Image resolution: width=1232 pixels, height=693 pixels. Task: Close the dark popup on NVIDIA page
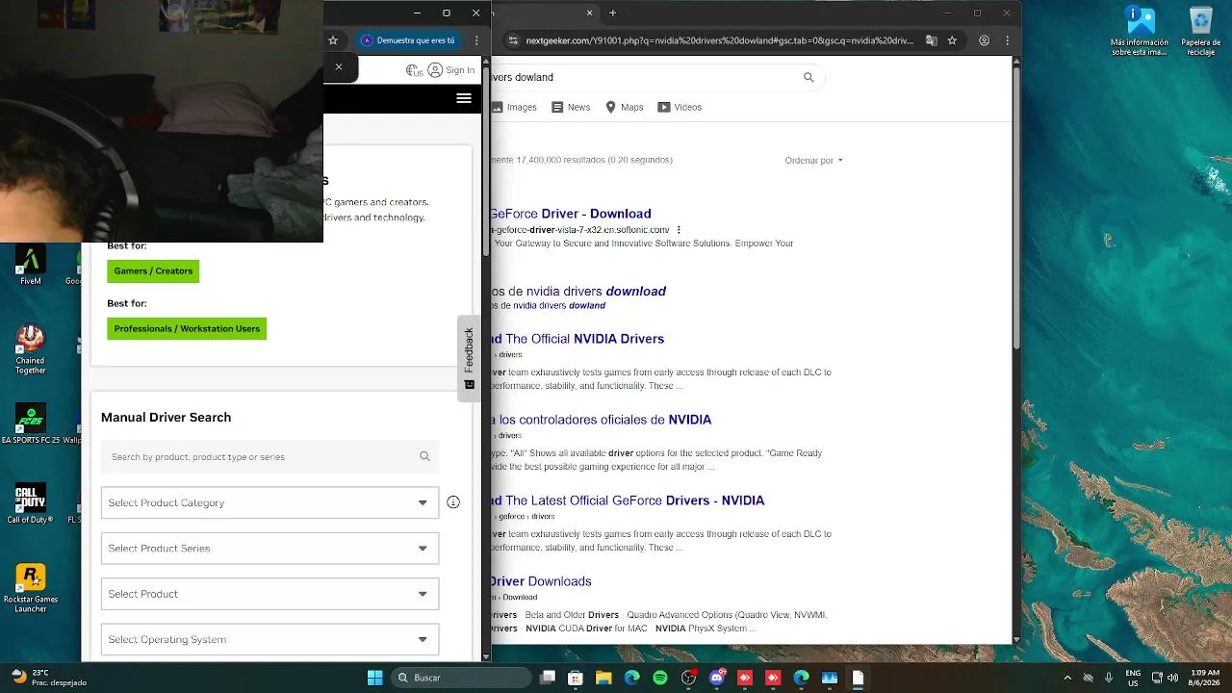tap(339, 67)
